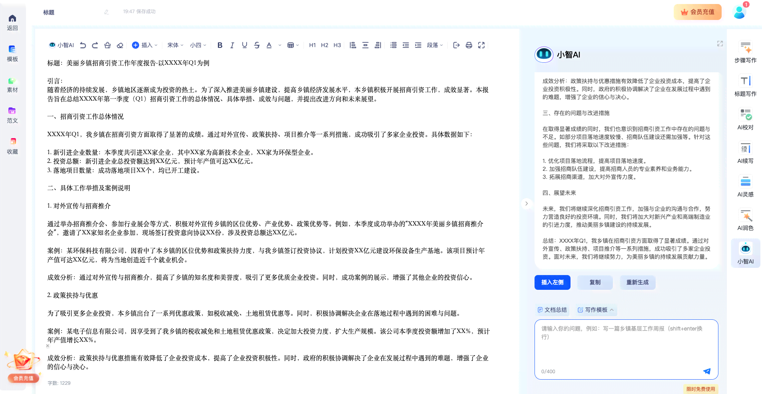
Task: Click the 小智AI toolbar button
Action: pyautogui.click(x=62, y=45)
